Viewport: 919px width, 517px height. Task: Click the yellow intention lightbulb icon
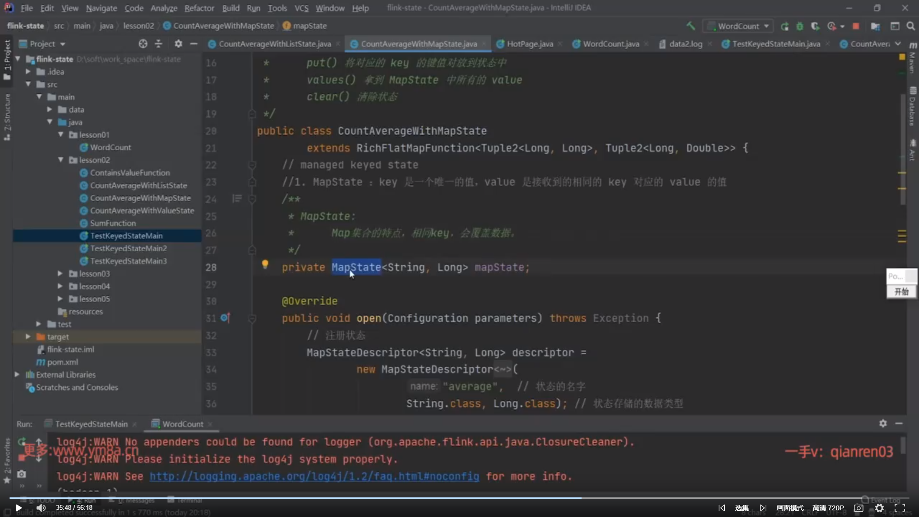pyautogui.click(x=265, y=264)
